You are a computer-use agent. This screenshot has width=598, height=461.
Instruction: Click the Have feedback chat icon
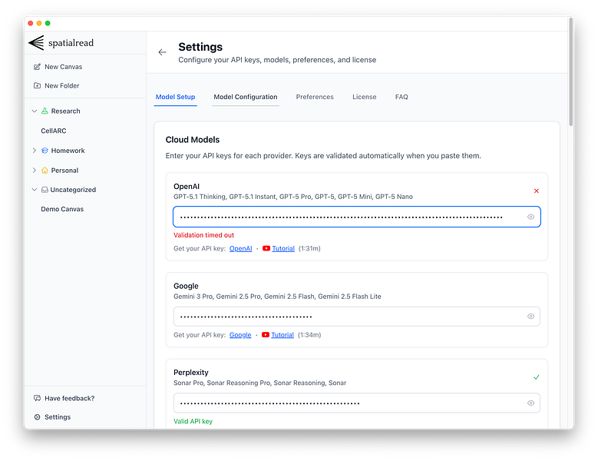(x=37, y=398)
